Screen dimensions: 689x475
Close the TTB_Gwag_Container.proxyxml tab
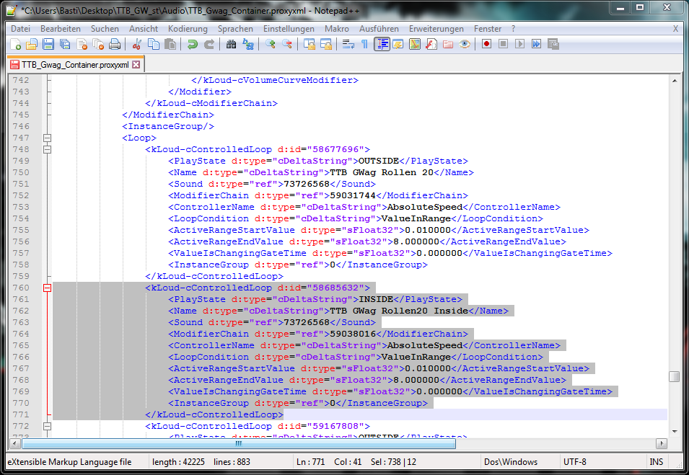(136, 64)
